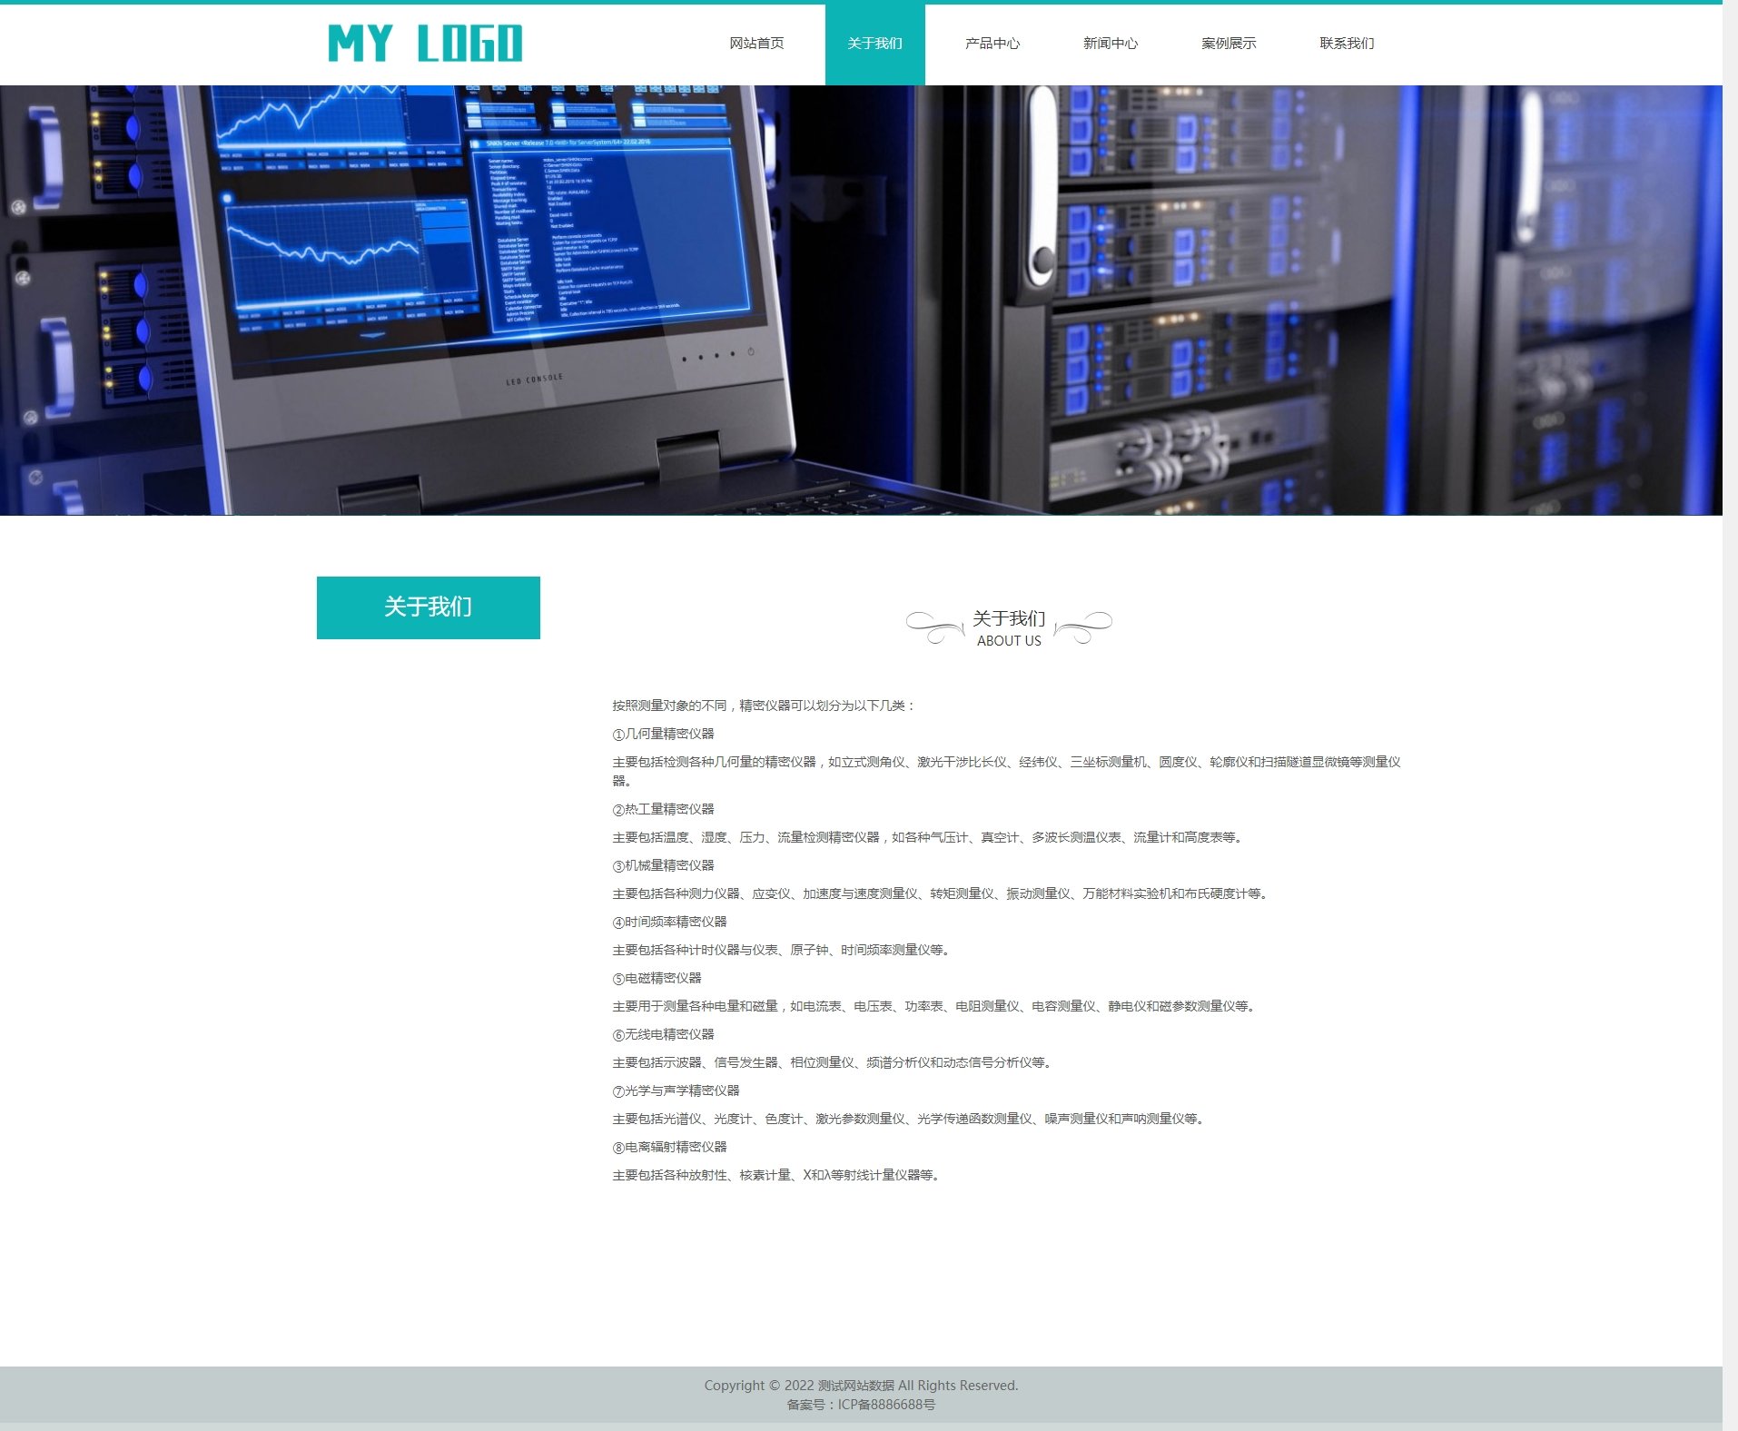Image resolution: width=1738 pixels, height=1431 pixels.
Task: Click the server room banner image
Action: [861, 300]
